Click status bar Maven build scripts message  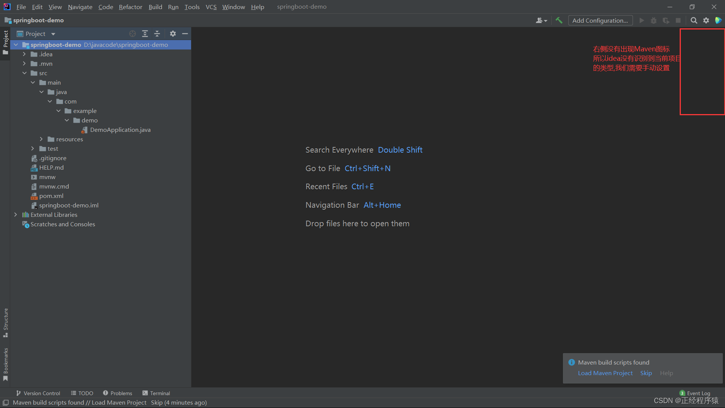pos(110,403)
